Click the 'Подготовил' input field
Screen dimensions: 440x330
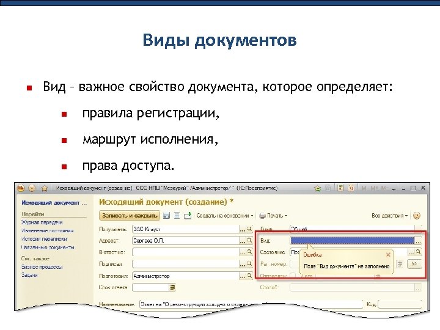[185, 276]
